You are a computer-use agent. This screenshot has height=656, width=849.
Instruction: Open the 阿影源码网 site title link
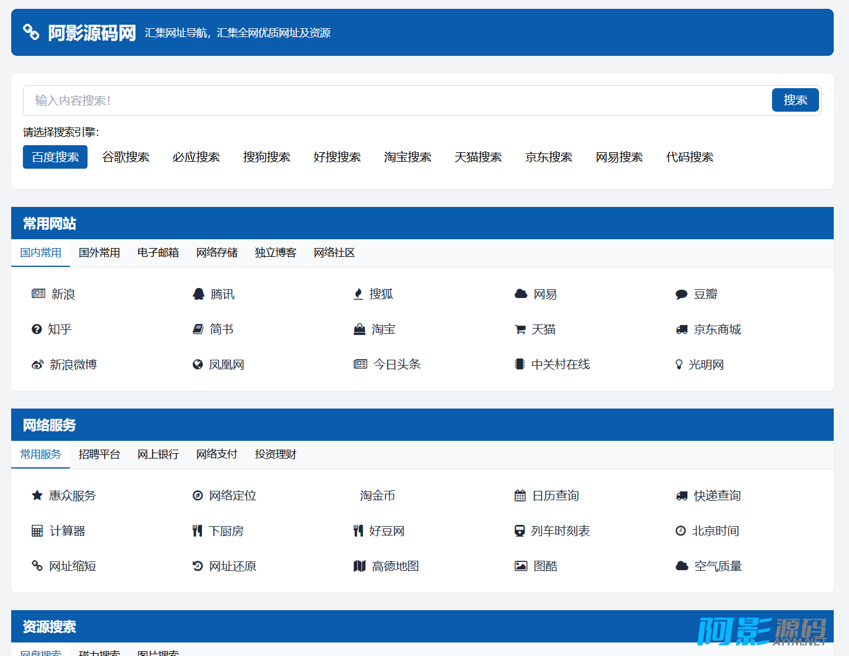click(92, 32)
